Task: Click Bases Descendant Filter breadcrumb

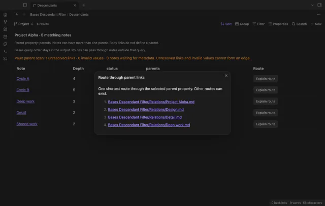Action: click(x=48, y=15)
